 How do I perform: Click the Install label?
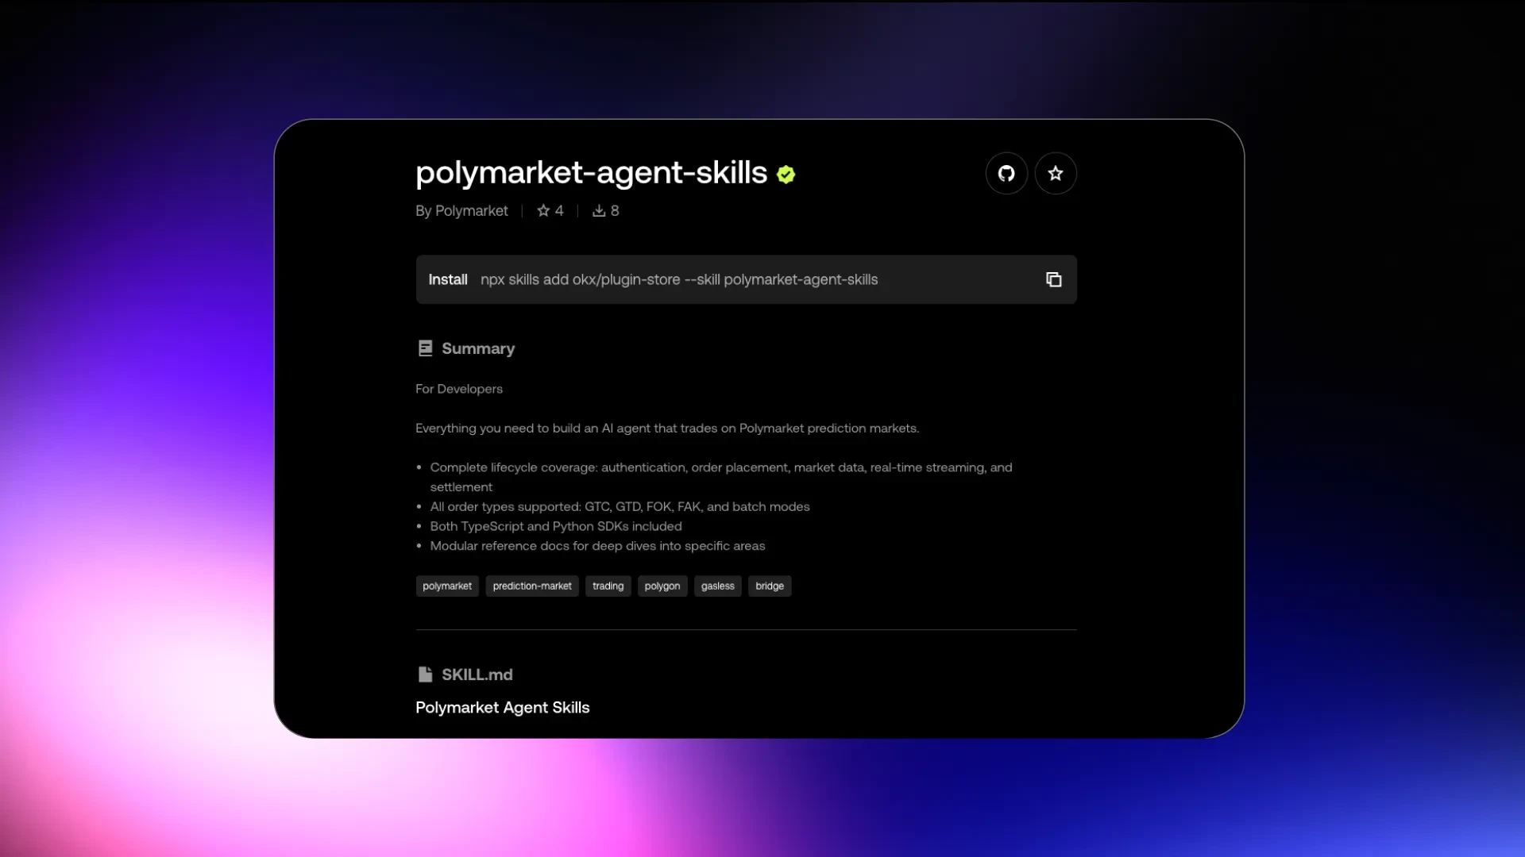point(448,279)
